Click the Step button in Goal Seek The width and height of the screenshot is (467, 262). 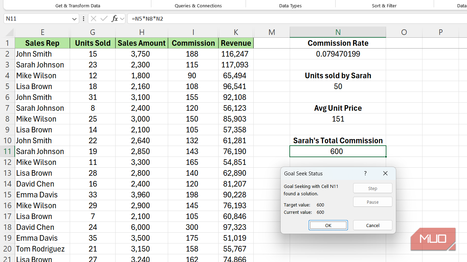(x=373, y=188)
